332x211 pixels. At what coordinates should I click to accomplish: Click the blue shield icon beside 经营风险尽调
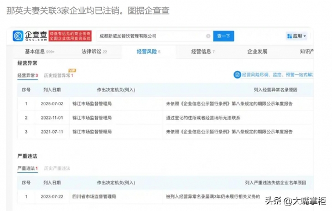[237, 75]
